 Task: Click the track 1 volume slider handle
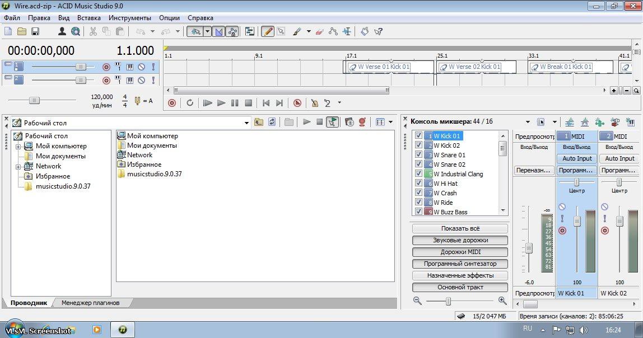click(x=81, y=67)
